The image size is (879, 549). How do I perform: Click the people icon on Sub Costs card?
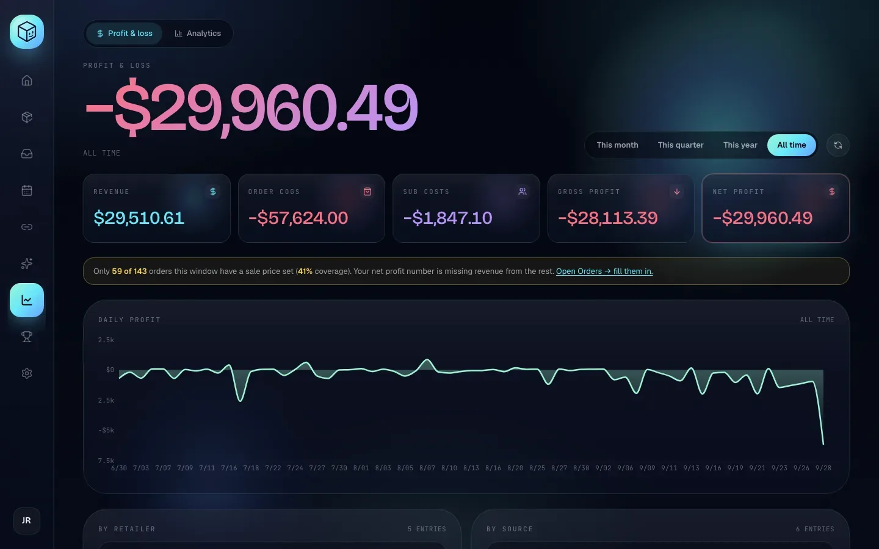pyautogui.click(x=523, y=192)
